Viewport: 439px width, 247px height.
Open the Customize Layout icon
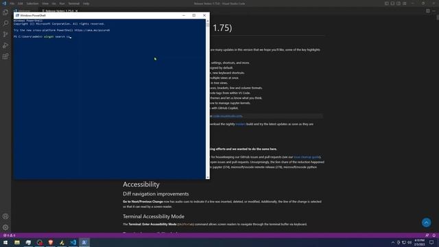point(405,3)
